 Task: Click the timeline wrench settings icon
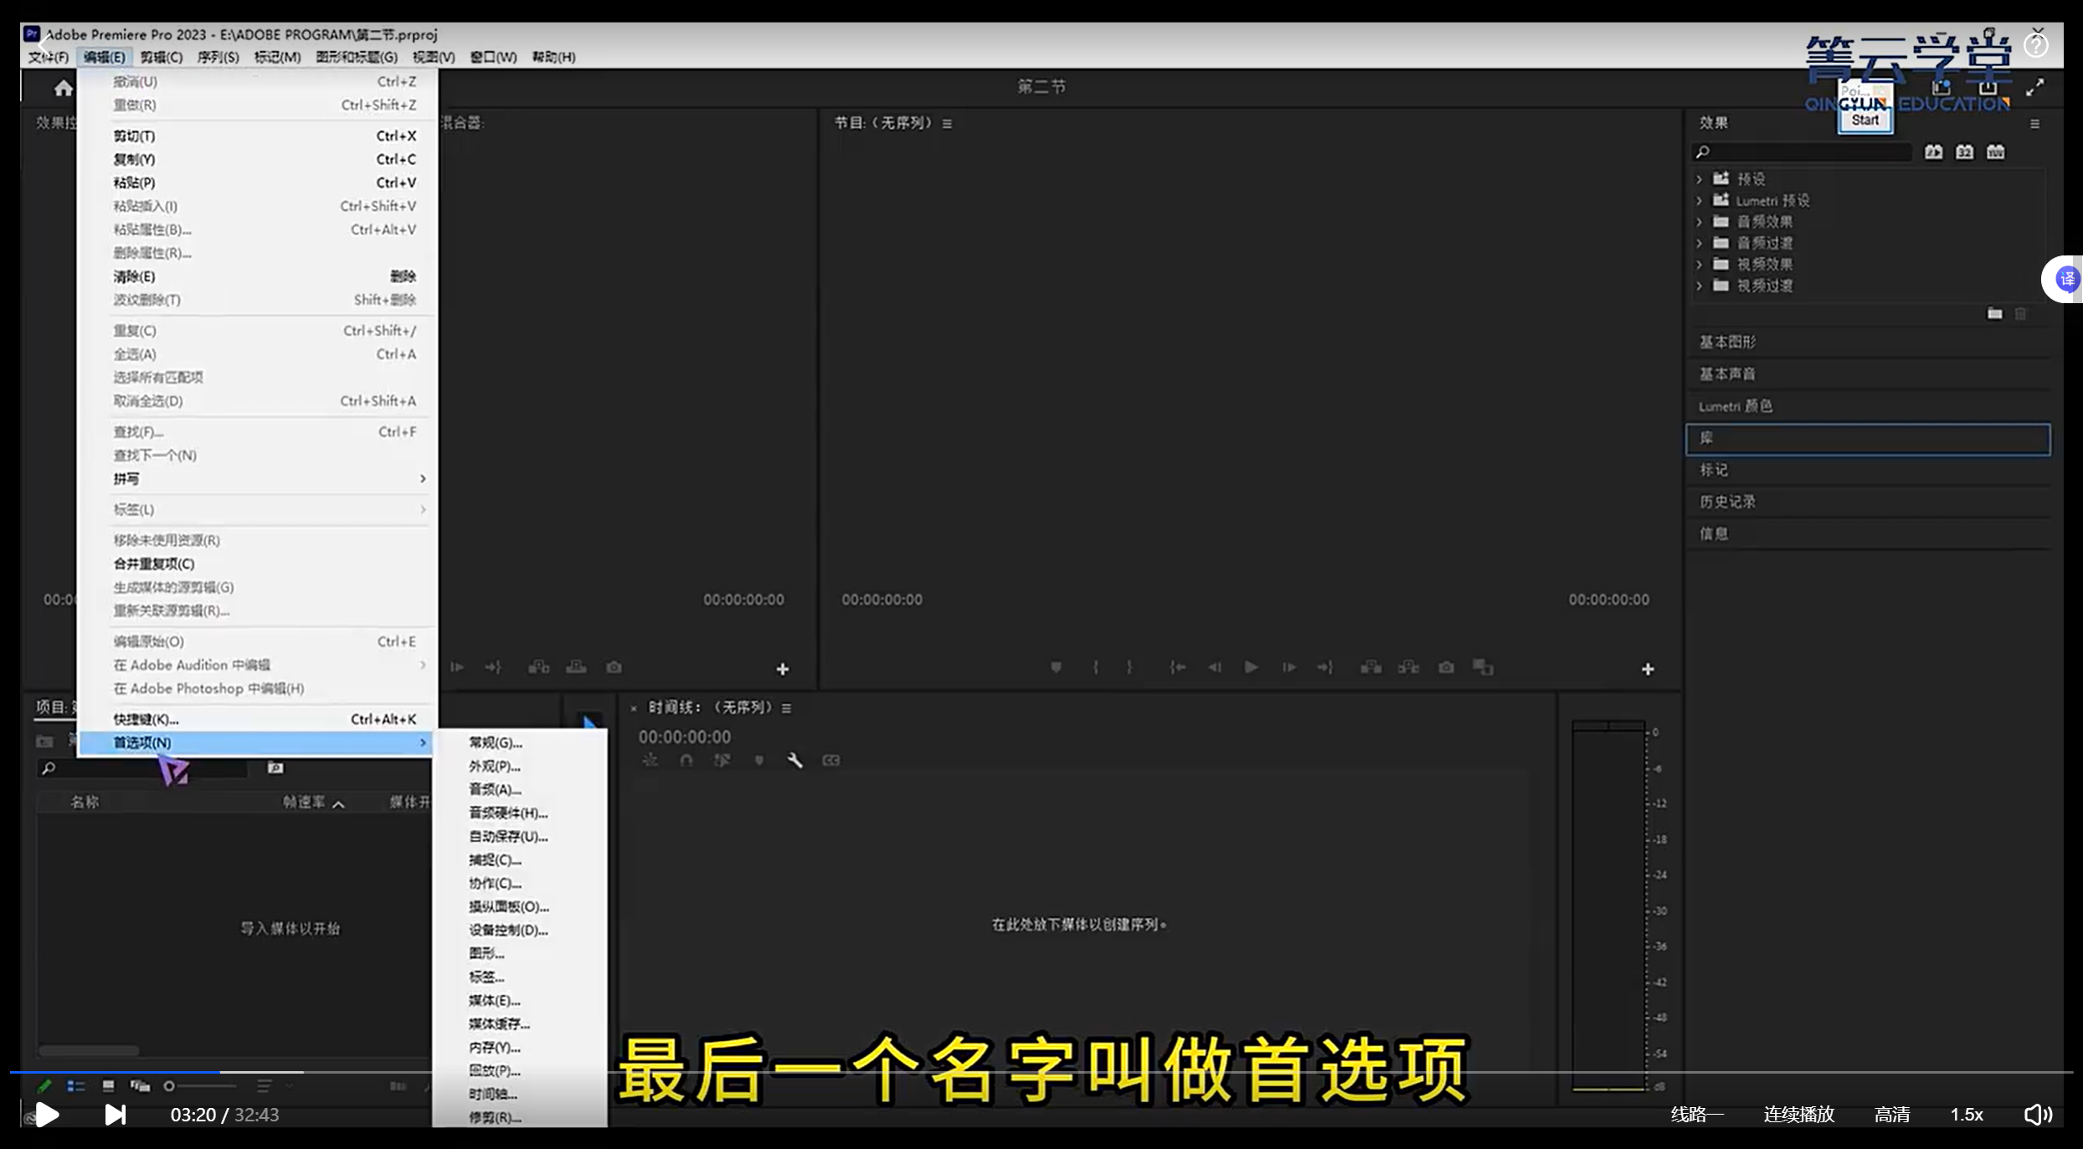pyautogui.click(x=795, y=760)
